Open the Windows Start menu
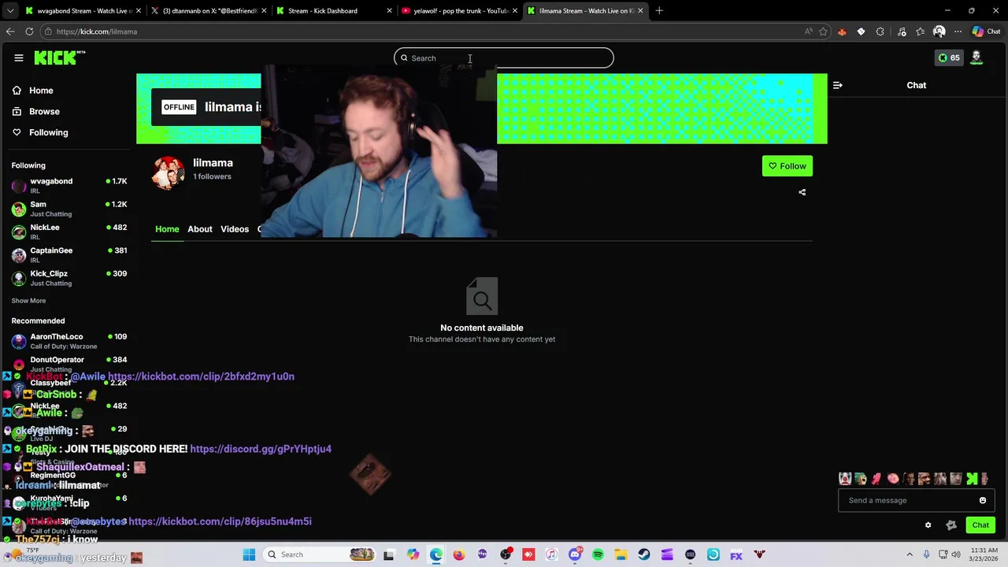The height and width of the screenshot is (567, 1008). point(249,554)
